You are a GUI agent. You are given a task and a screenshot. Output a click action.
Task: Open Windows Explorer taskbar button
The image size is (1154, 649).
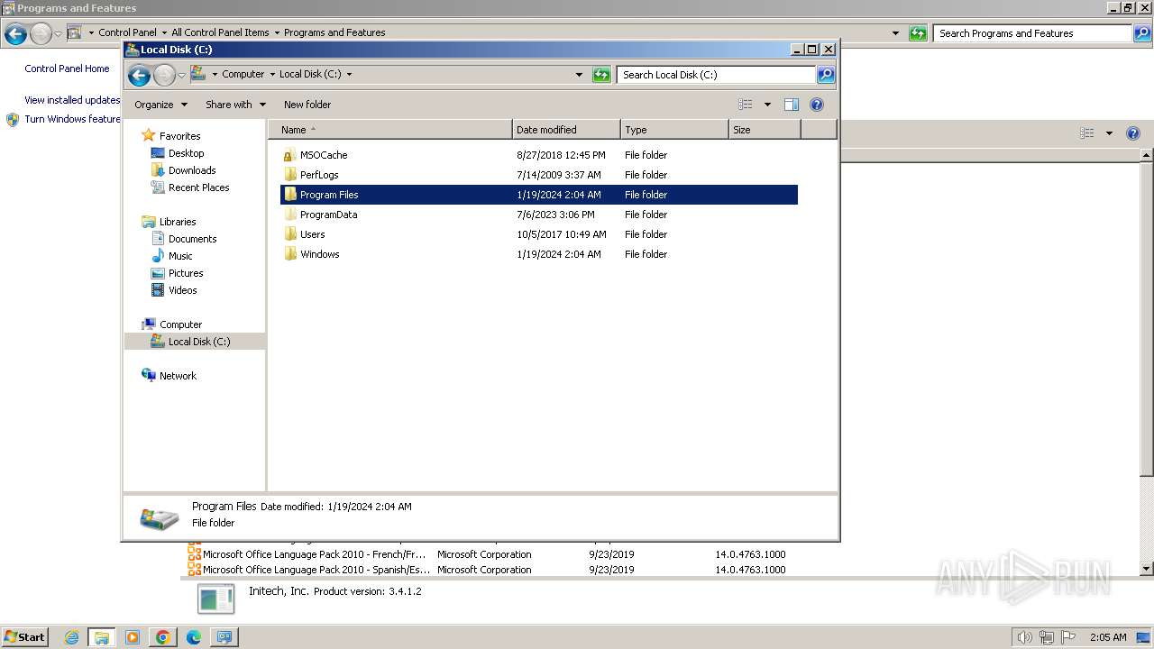point(102,637)
